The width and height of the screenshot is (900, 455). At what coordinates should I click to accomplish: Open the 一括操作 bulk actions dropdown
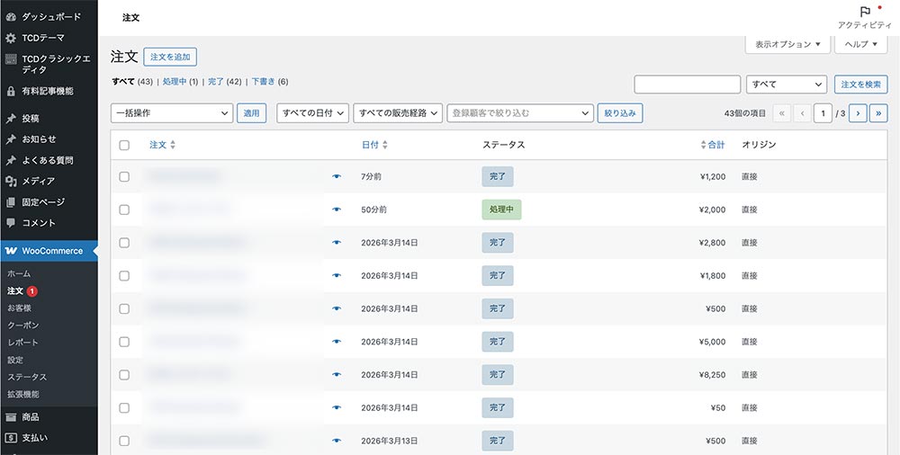coord(171,113)
